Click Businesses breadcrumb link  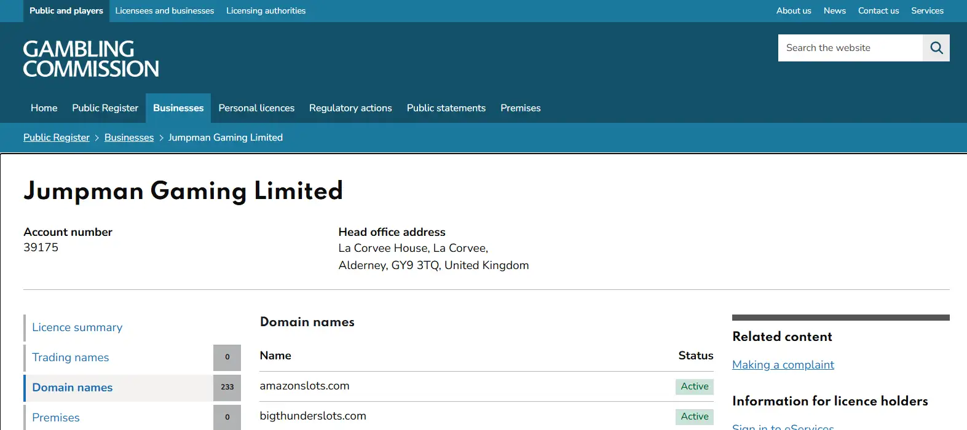[x=129, y=138]
